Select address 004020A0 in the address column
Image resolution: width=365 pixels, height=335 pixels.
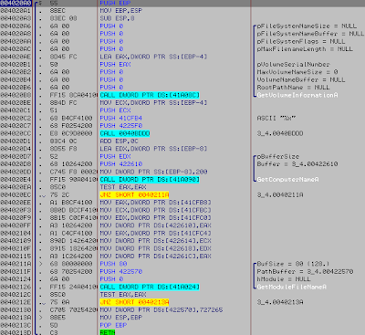pyautogui.click(x=16, y=3)
